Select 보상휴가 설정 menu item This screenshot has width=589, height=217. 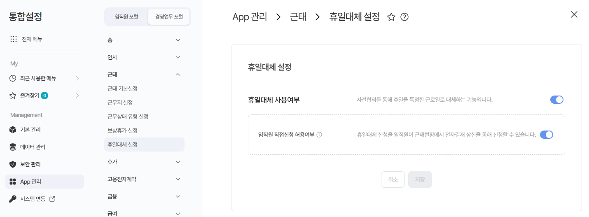tap(122, 131)
